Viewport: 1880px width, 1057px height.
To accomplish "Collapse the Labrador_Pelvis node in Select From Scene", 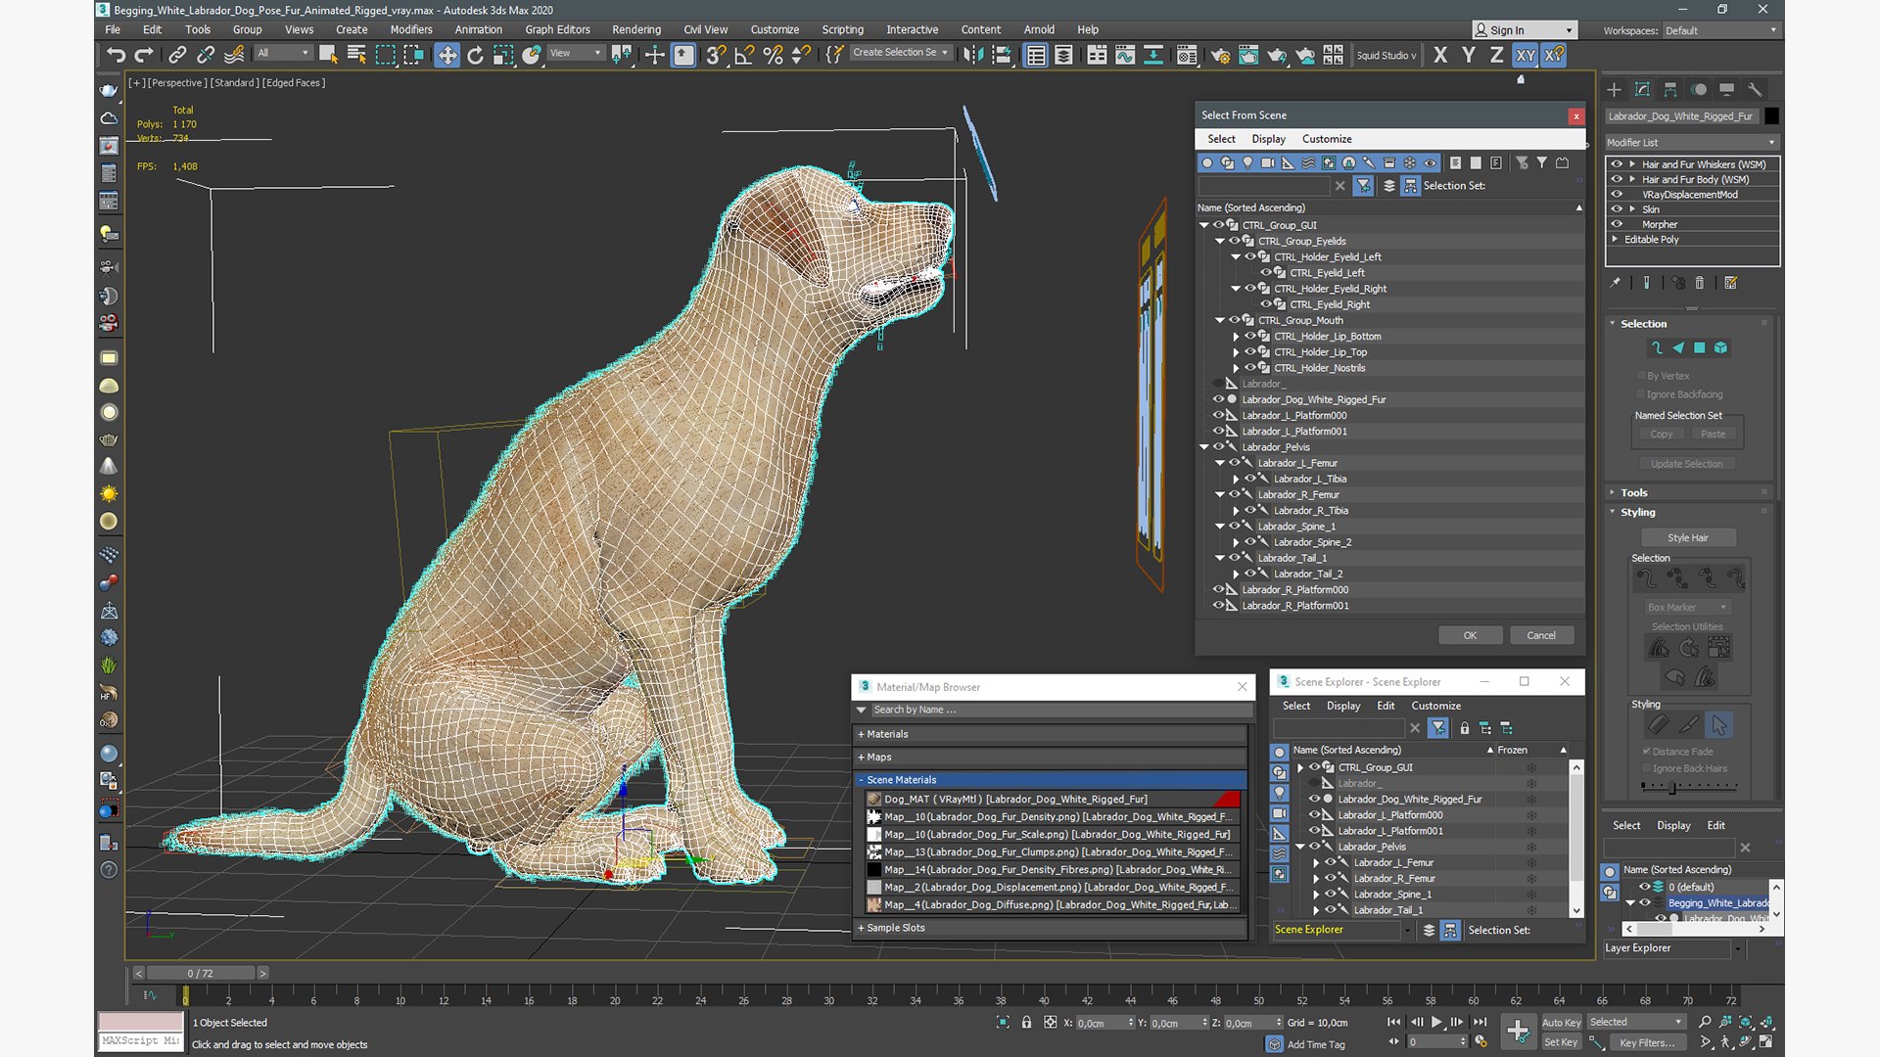I will [x=1204, y=446].
